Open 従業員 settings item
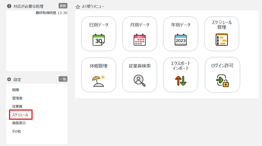262x146 pixels. tap(17, 106)
